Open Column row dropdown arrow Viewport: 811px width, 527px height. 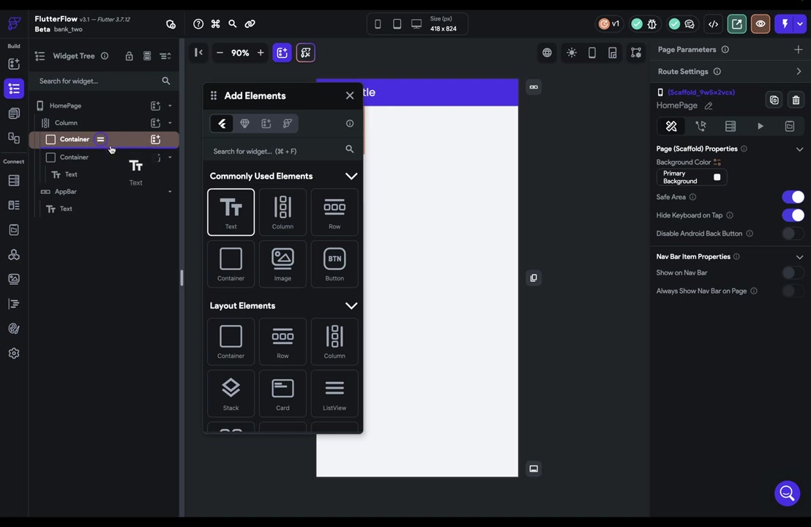tap(170, 123)
